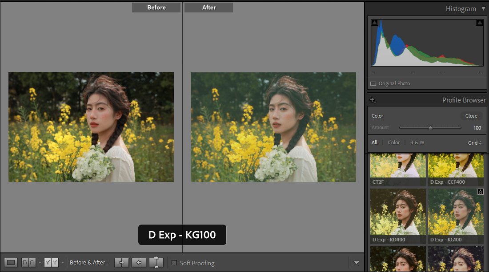Select the Y|Y before/after split view
This screenshot has height=272, width=489.
51,263
